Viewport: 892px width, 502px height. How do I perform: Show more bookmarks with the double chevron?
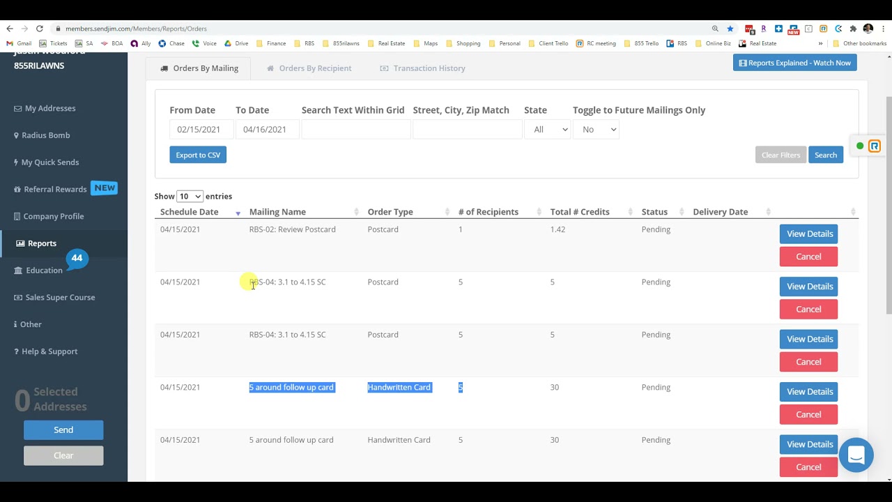coord(820,43)
